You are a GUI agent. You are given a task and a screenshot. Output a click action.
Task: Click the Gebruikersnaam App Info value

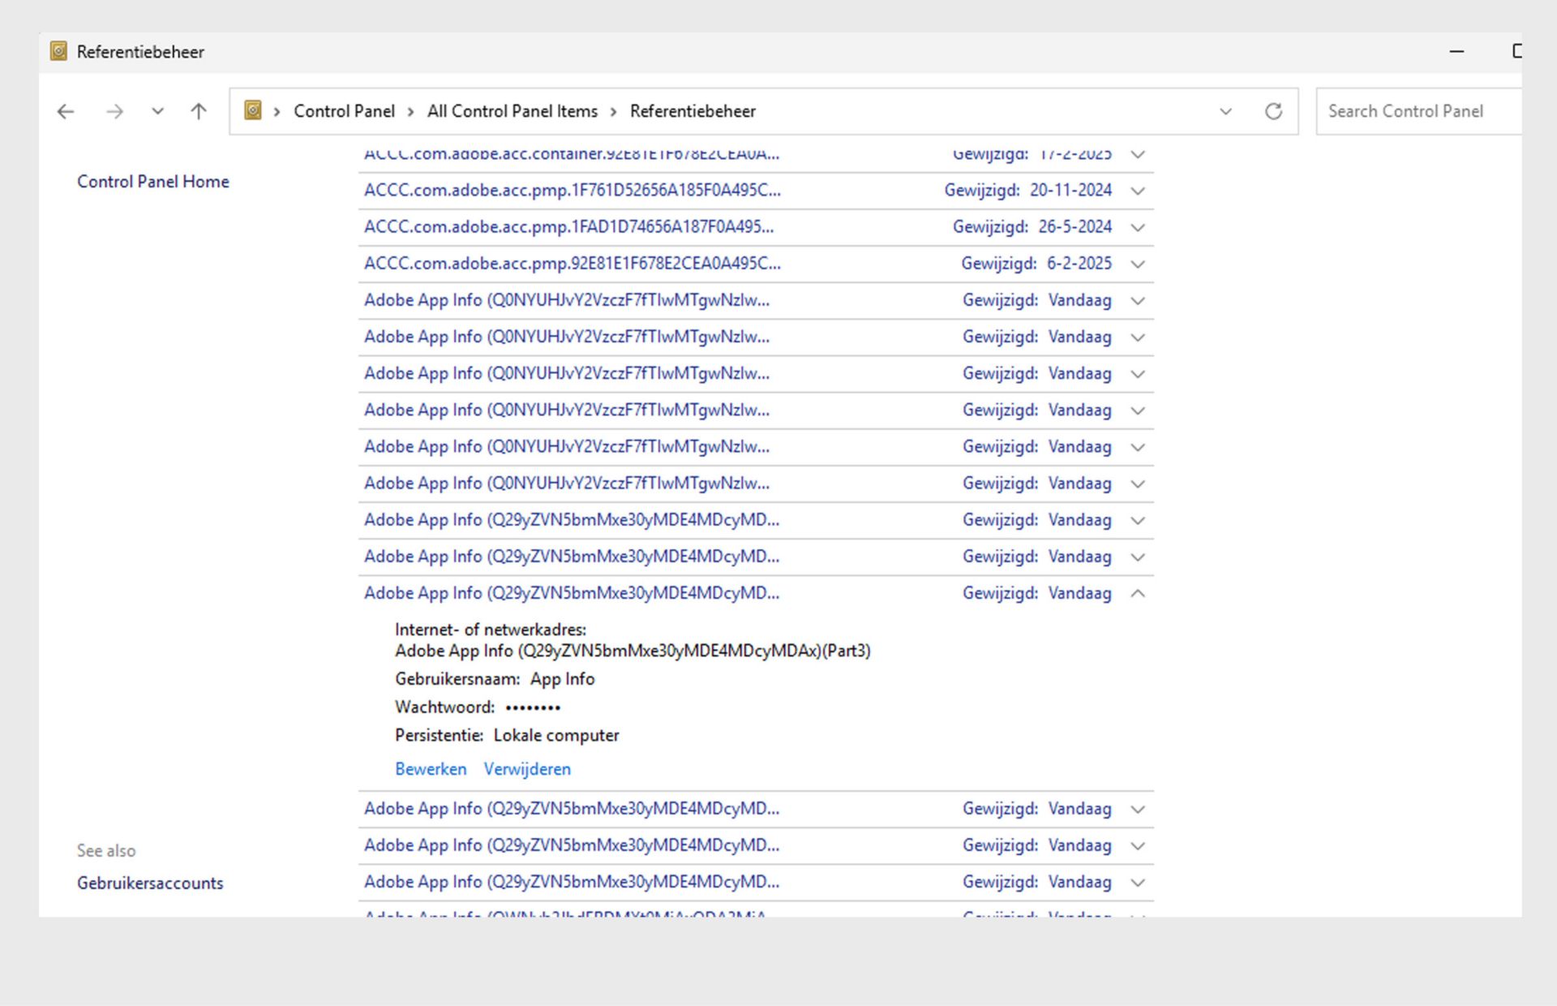coord(562,679)
